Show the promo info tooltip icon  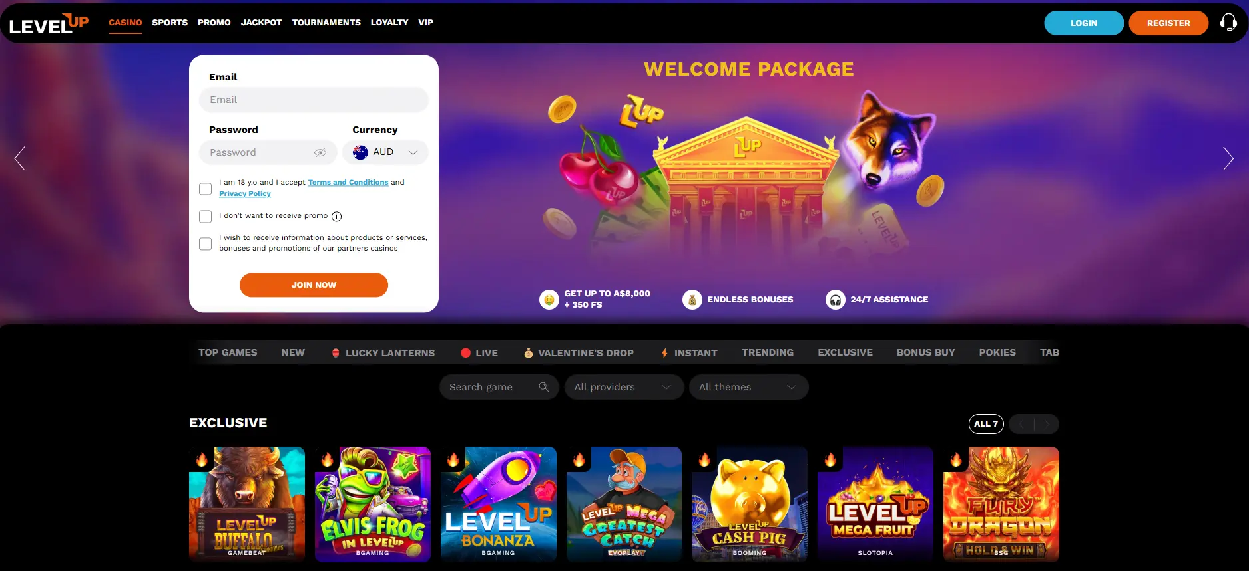click(x=336, y=216)
